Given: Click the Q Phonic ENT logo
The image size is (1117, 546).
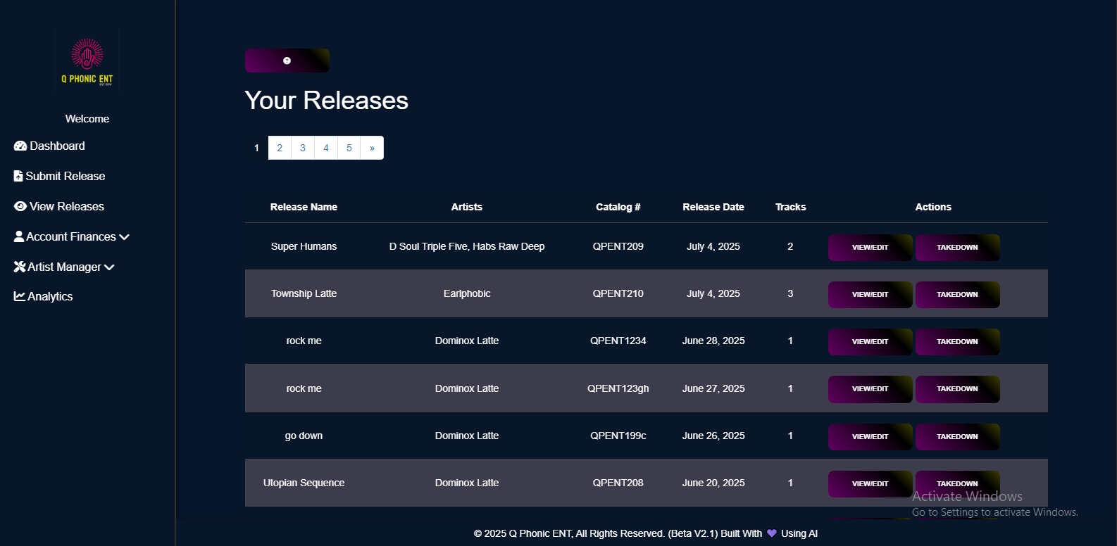Looking at the screenshot, I should (87, 61).
